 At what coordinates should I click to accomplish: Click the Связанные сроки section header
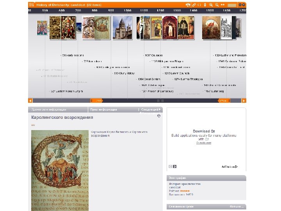181,207
